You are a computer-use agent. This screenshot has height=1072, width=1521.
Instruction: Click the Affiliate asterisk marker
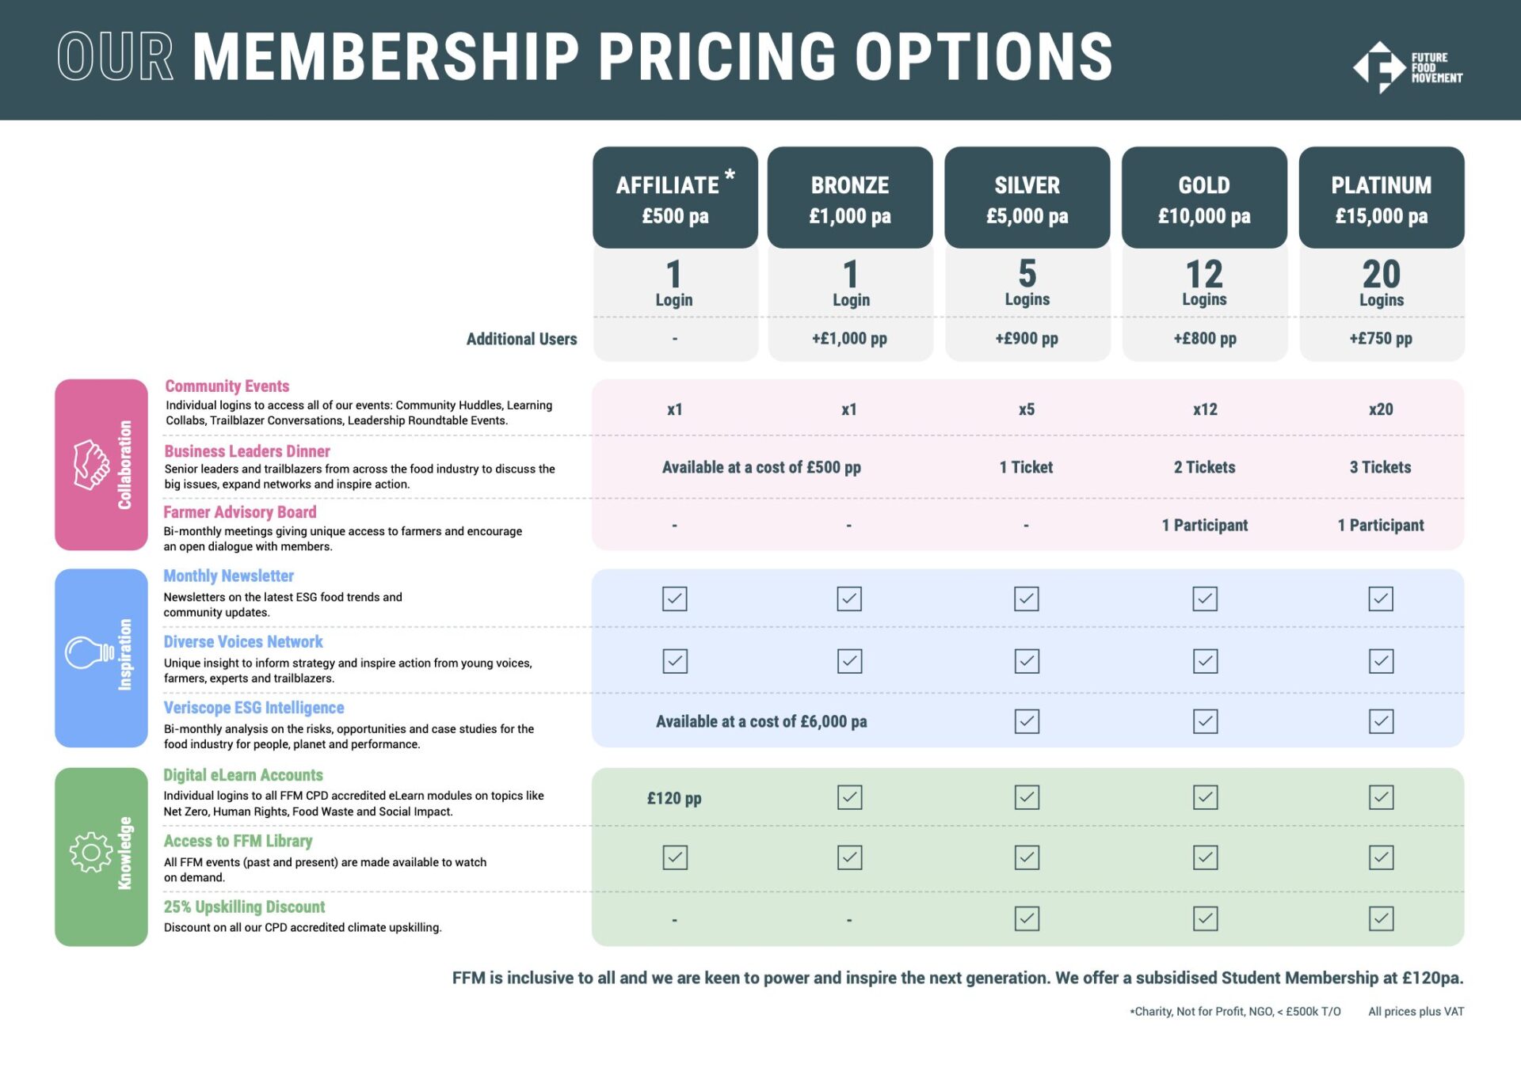coord(730,175)
